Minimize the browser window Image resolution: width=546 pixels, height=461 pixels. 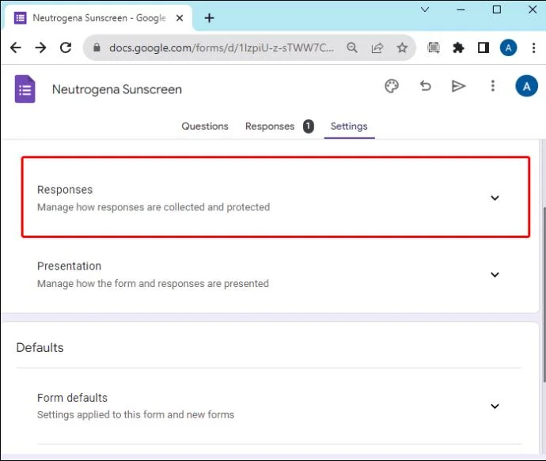pos(461,9)
